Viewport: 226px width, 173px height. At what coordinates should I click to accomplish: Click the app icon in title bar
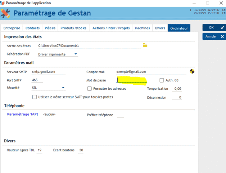click(2, 3)
